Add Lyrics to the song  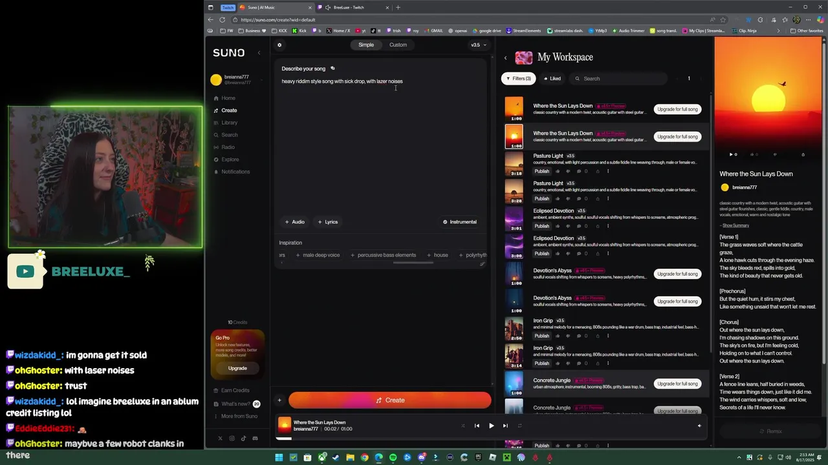pyautogui.click(x=328, y=222)
